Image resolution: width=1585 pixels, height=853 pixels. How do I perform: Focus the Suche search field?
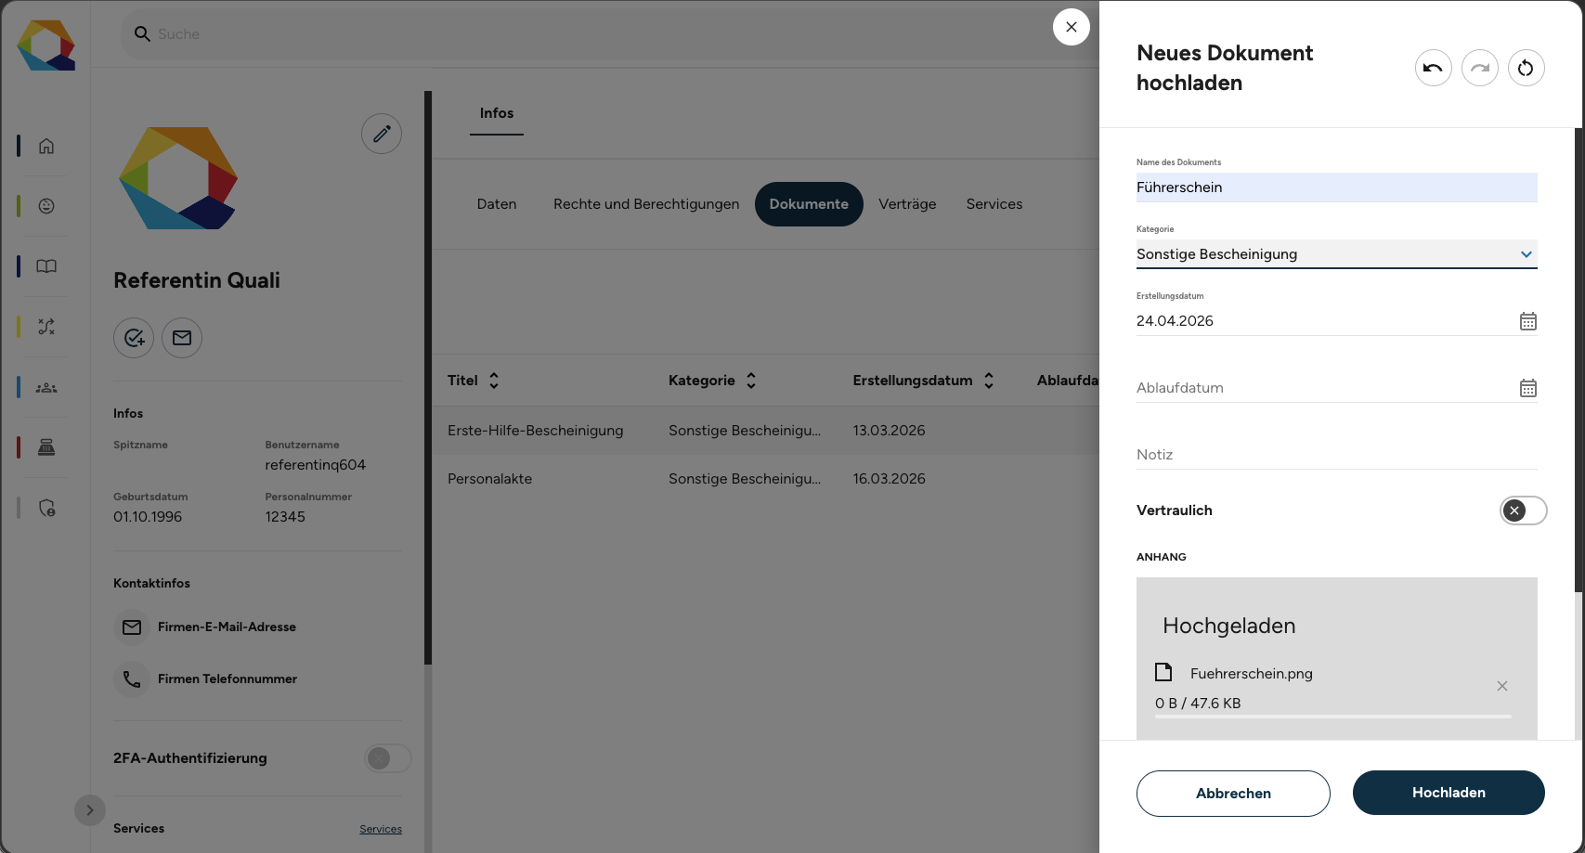pyautogui.click(x=604, y=34)
